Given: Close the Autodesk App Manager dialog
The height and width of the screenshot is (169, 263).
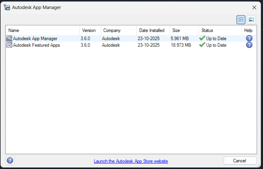Looking at the screenshot, I should click(x=254, y=7).
